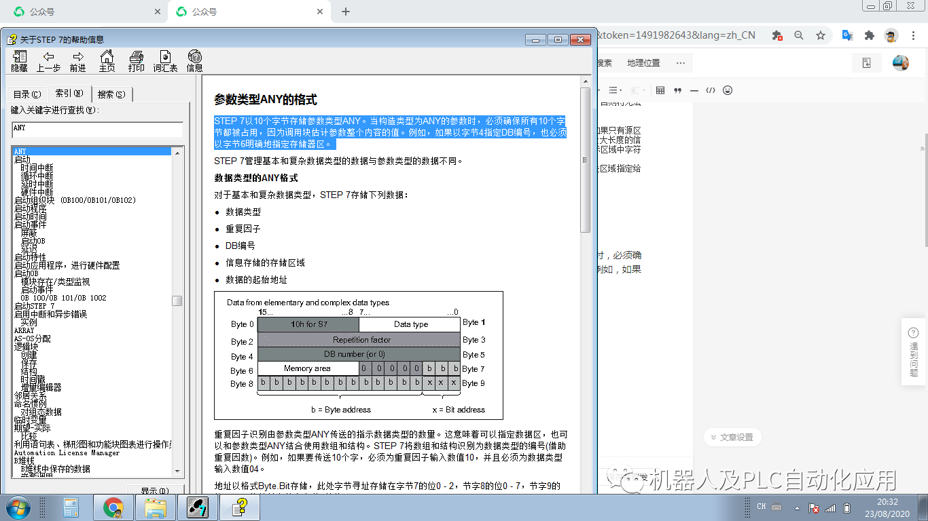Go forward with the 前进 arrow

(x=78, y=61)
